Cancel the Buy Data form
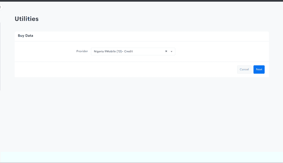 244,69
